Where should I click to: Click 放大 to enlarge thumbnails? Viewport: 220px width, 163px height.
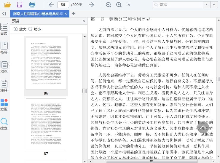tap(20, 29)
